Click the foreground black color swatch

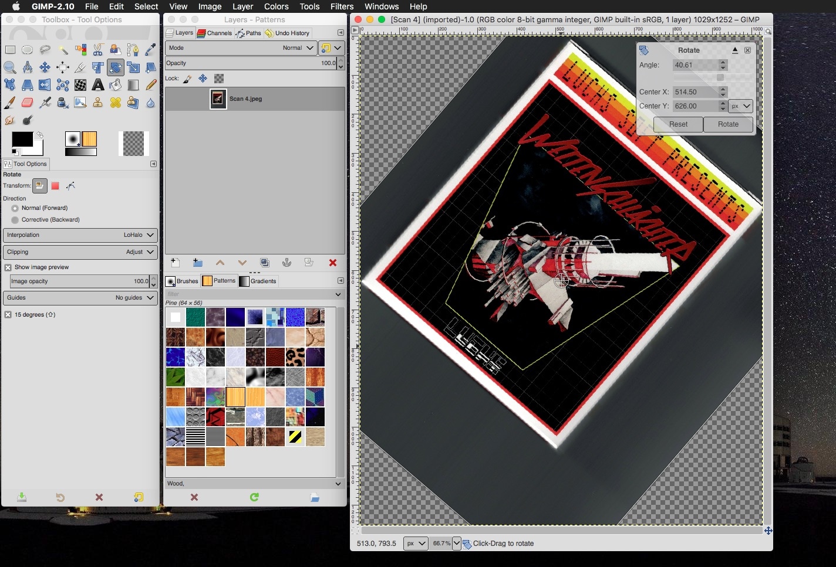click(x=22, y=140)
